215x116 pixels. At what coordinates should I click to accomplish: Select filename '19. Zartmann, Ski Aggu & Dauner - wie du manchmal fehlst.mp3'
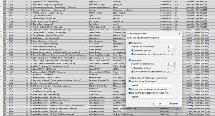click(x=56, y=80)
